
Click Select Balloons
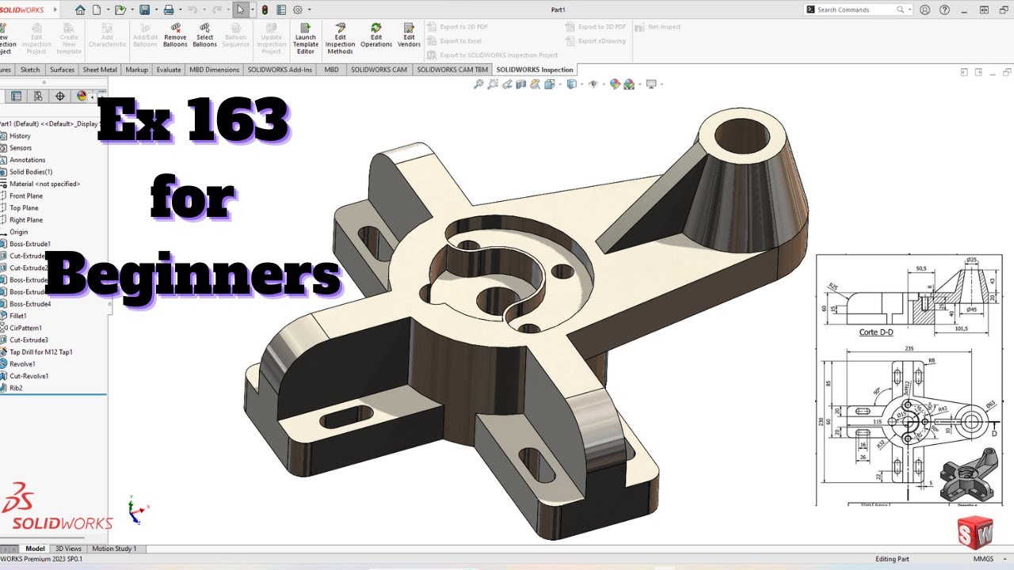pos(205,36)
